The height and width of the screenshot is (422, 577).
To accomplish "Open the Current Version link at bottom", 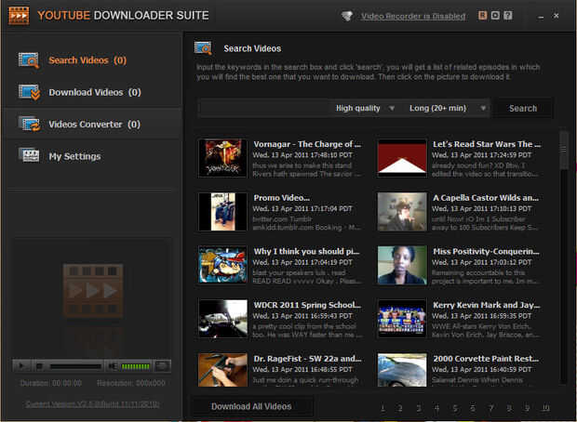I will [x=92, y=404].
